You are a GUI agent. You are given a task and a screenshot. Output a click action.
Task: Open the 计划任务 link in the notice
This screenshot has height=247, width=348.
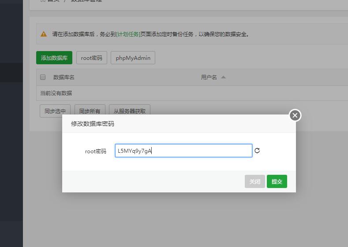128,34
